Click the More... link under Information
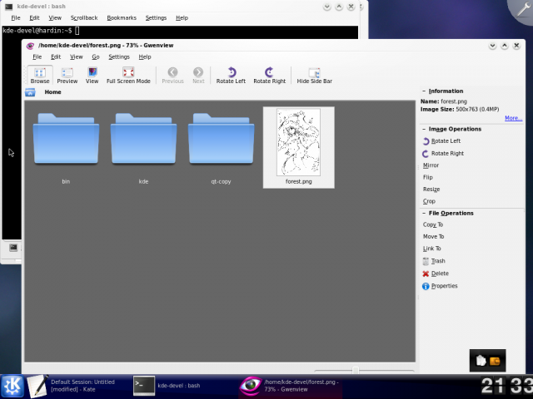The image size is (533, 399). pyautogui.click(x=513, y=118)
